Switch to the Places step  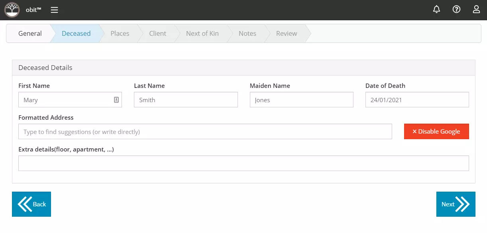point(120,33)
